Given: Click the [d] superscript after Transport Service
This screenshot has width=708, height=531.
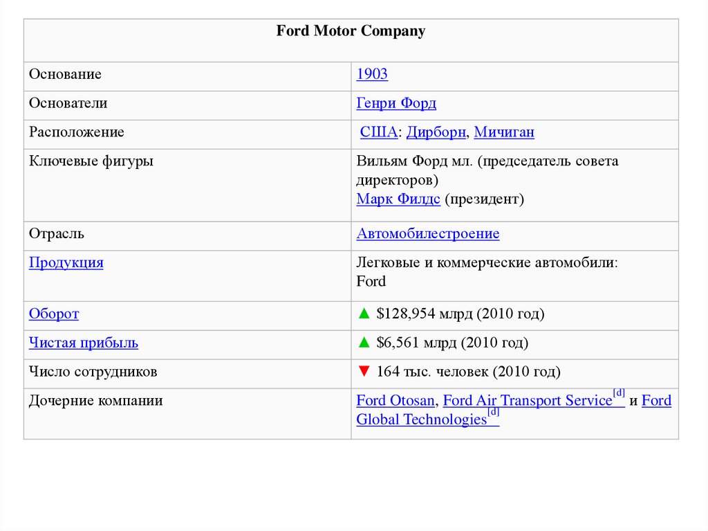Looking at the screenshot, I should (619, 393).
